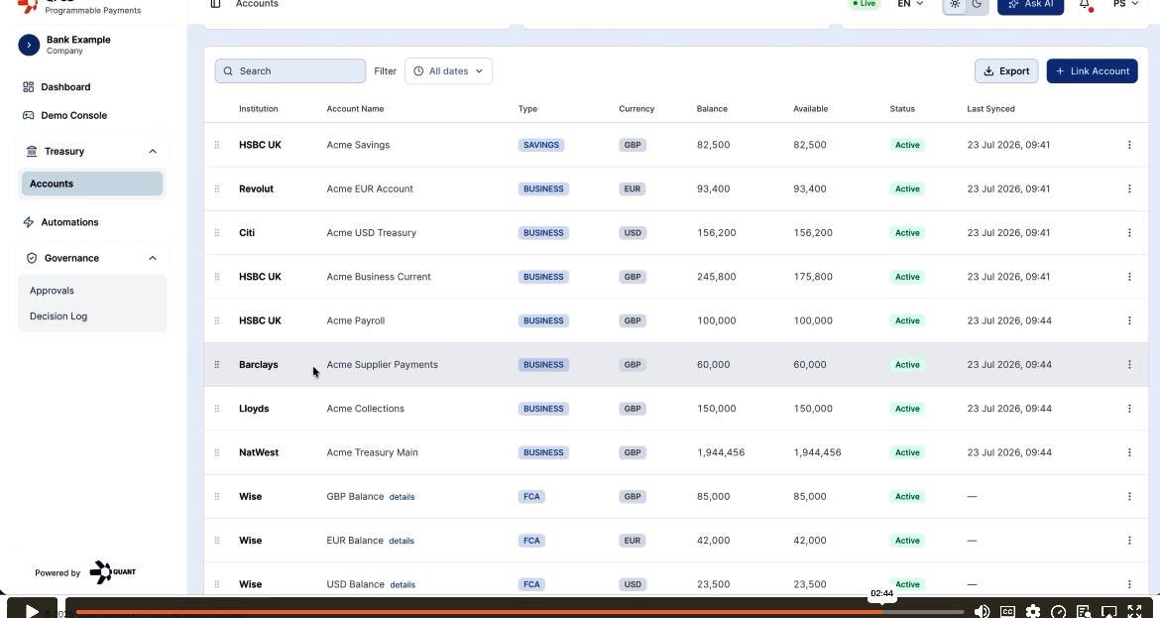Collapse the Governance section chevron
This screenshot has width=1160, height=618.
[x=153, y=258]
